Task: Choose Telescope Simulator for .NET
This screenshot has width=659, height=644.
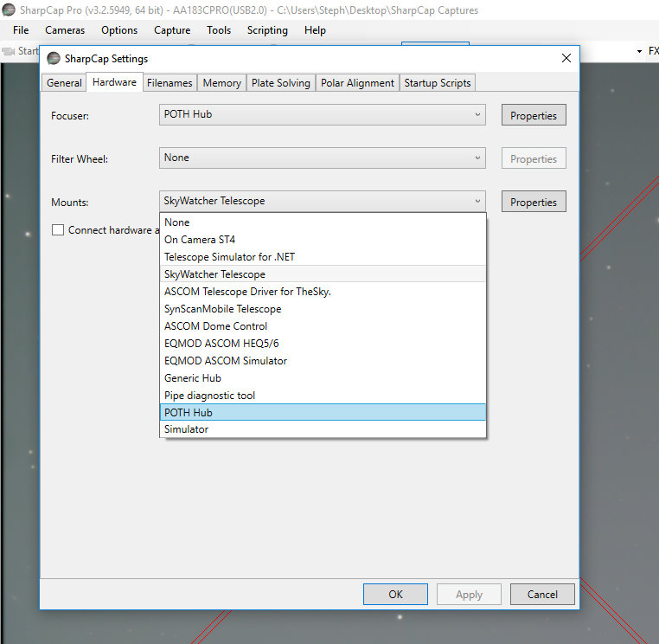Action: [323, 256]
